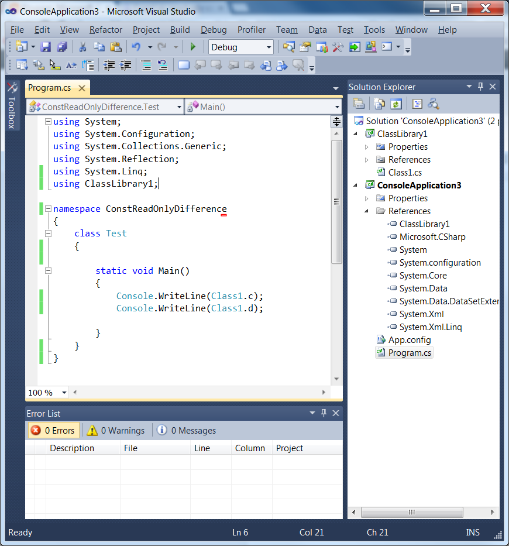Collapse the ConsoleApplication3 References folder
509x546 pixels.
click(x=367, y=211)
